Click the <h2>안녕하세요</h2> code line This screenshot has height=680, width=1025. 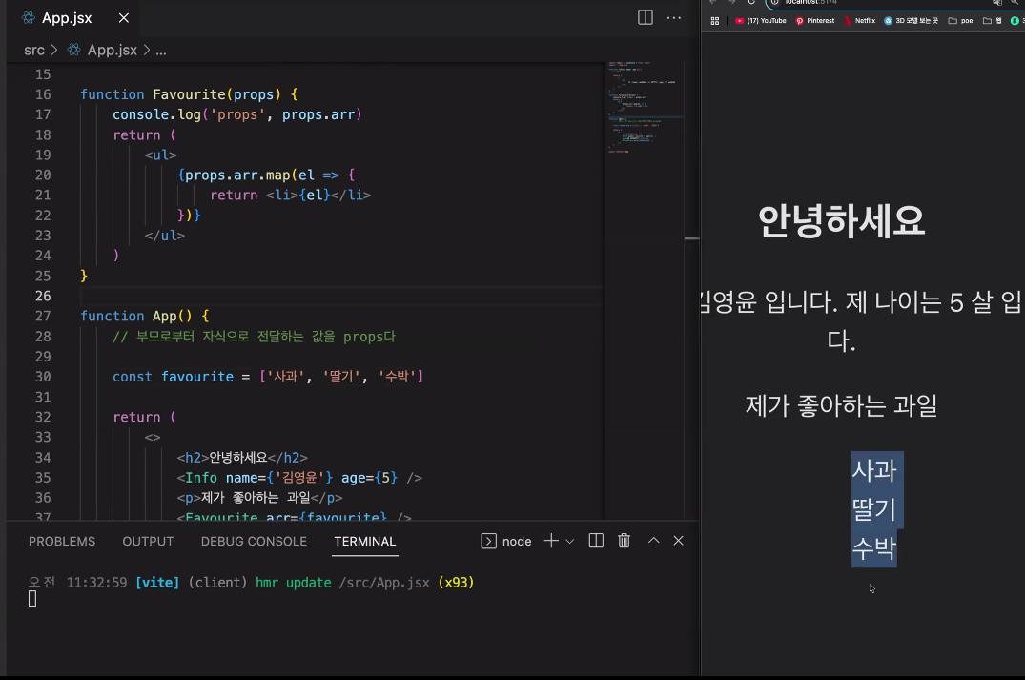[x=242, y=458]
